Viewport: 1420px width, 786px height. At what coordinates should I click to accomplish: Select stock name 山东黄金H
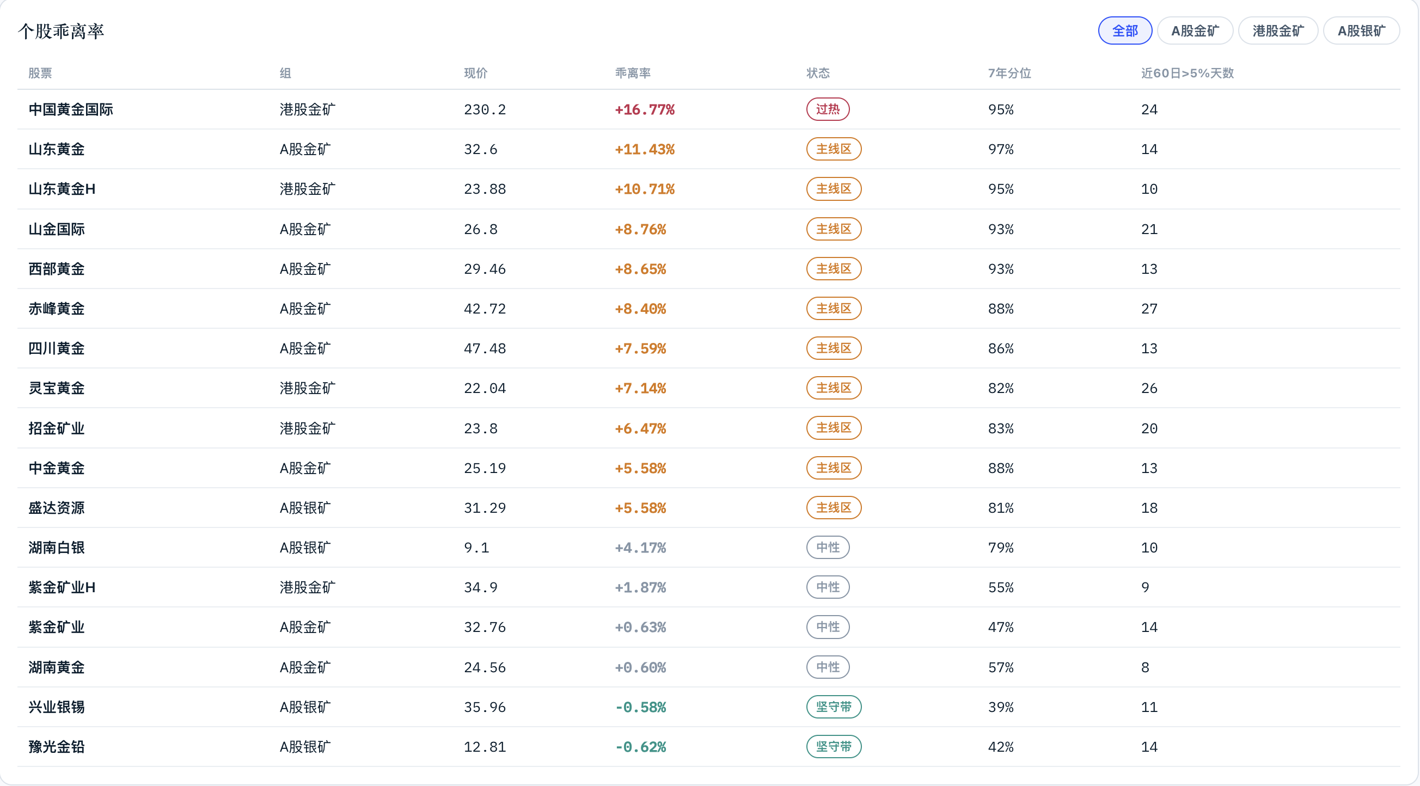pos(62,189)
